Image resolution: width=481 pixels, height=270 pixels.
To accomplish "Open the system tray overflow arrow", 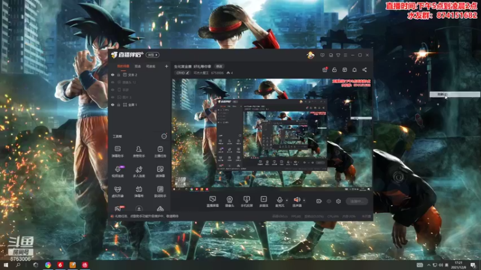I will click(x=429, y=265).
